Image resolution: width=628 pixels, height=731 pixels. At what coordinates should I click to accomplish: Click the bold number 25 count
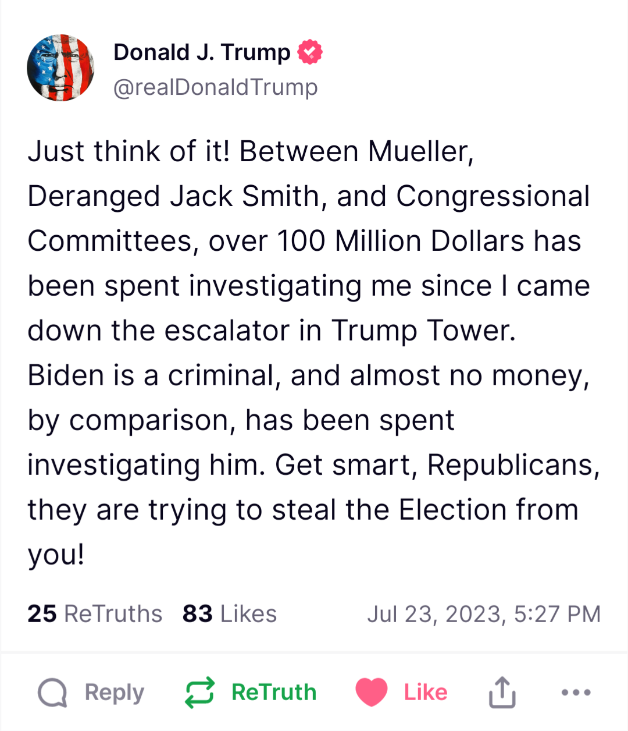[x=42, y=614]
